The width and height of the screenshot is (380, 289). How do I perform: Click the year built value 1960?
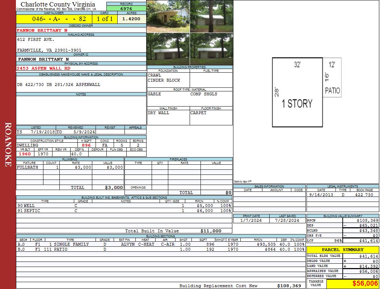click(25, 154)
